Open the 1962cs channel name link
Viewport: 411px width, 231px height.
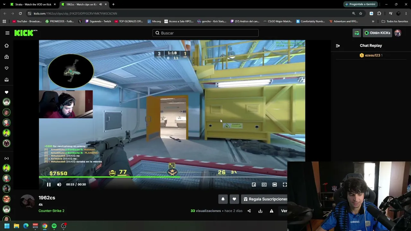point(47,198)
